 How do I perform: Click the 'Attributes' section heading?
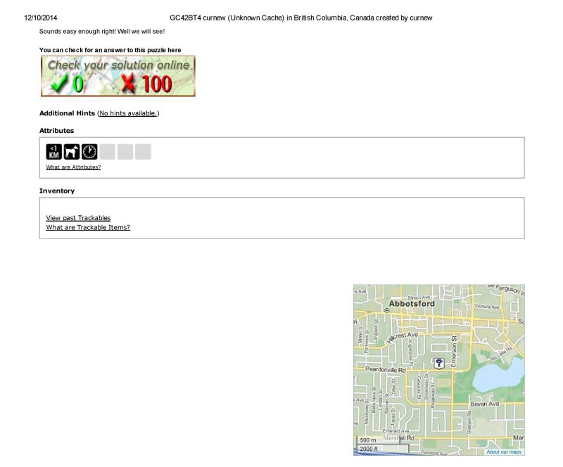[x=57, y=131]
